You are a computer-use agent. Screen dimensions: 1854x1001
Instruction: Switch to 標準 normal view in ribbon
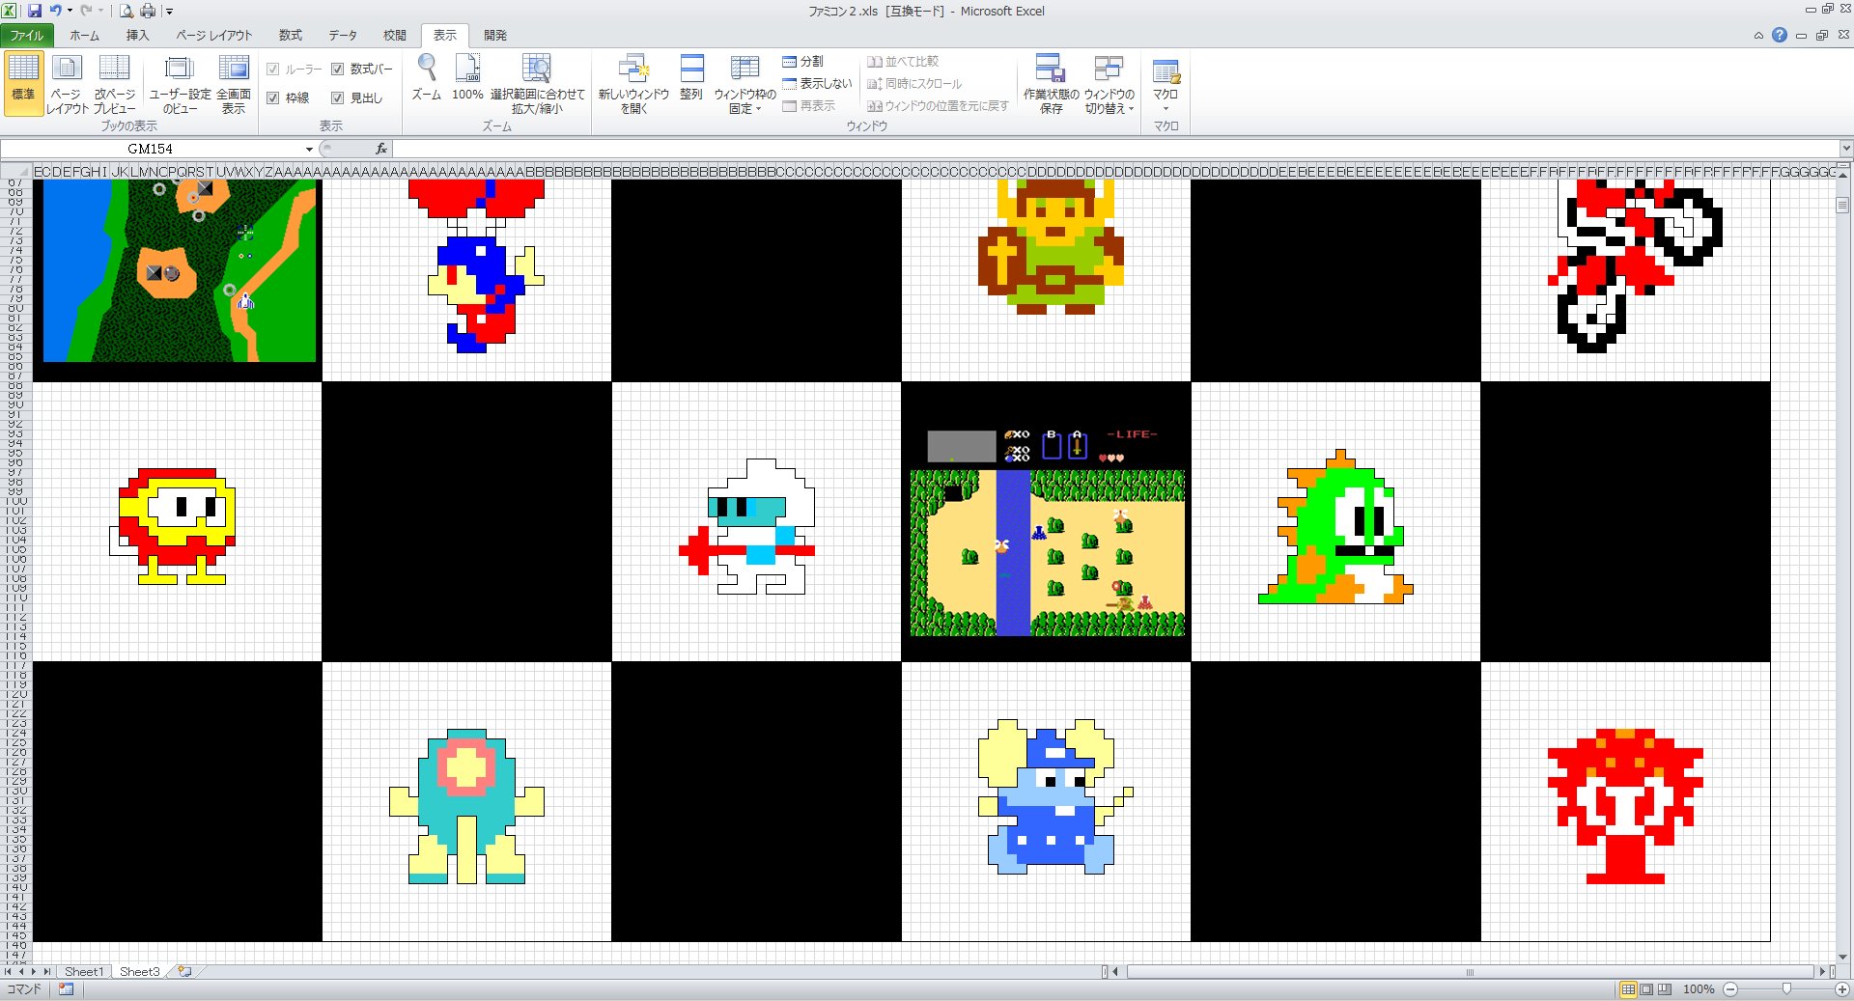pos(23,83)
